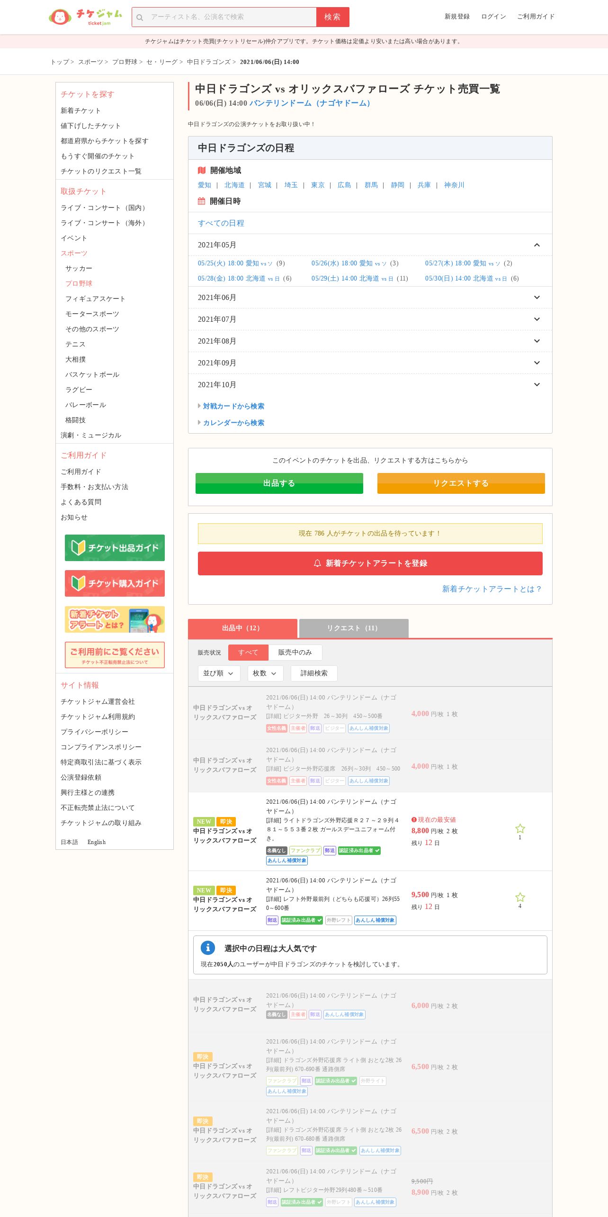Image resolution: width=608 pixels, height=1217 pixels.
Task: Click the 詳細検索 button
Action: (x=314, y=673)
